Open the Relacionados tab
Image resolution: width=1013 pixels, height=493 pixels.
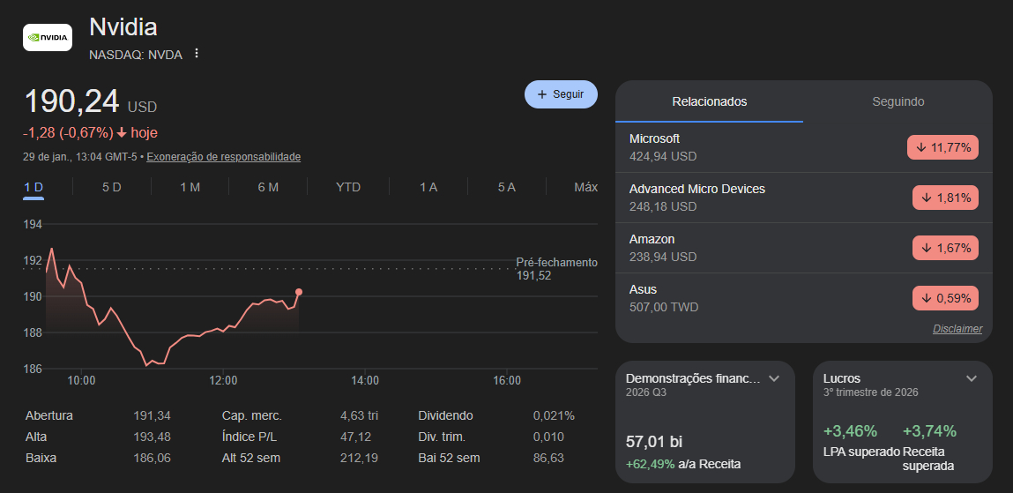709,101
